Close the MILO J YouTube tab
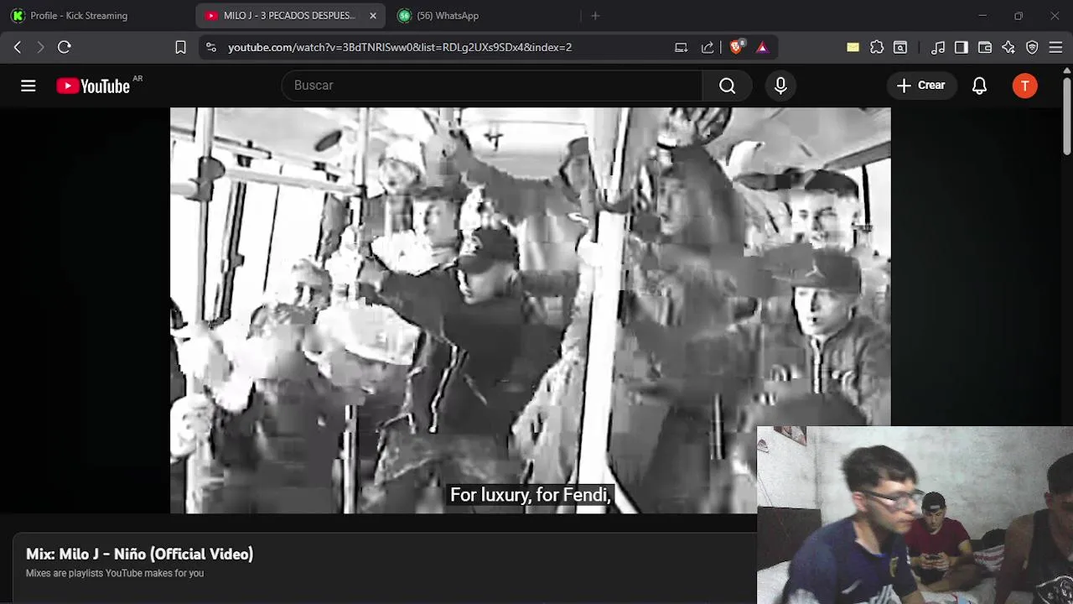This screenshot has width=1073, height=604. [x=373, y=16]
